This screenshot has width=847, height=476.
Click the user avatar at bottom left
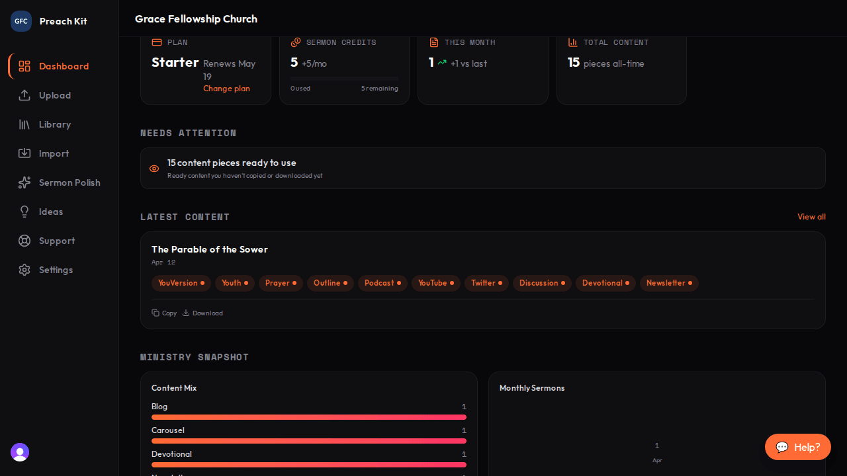pyautogui.click(x=19, y=452)
